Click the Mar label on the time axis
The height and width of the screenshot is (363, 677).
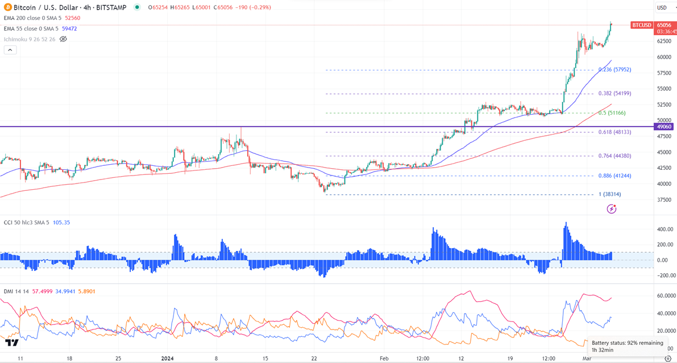586,358
